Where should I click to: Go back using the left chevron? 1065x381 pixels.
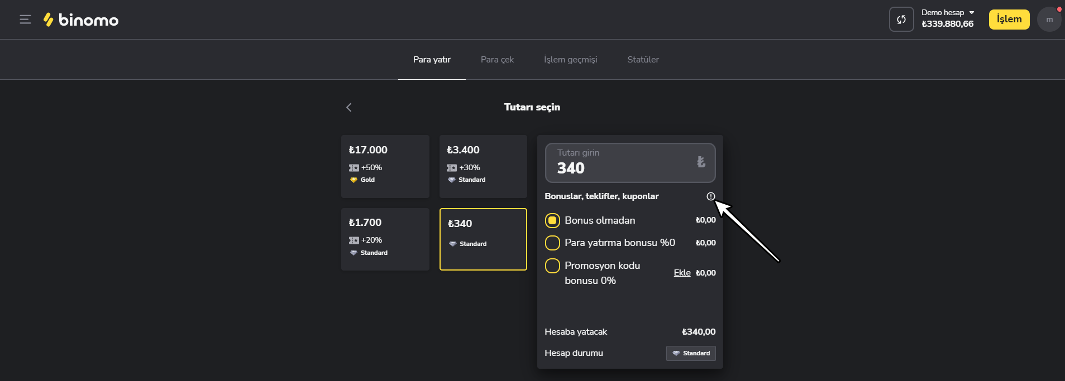(349, 107)
